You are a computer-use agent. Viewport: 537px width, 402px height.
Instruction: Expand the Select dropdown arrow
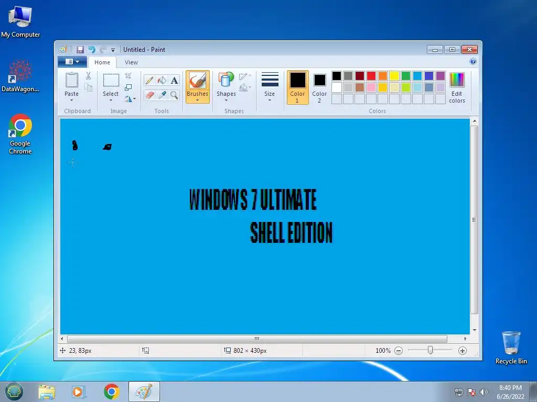111,100
